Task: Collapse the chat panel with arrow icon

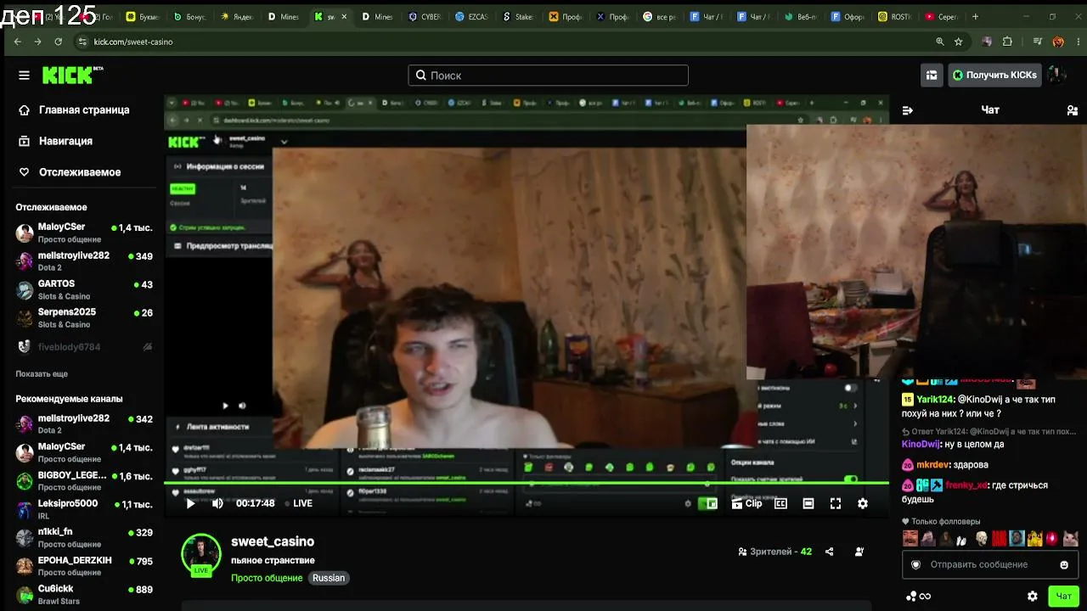Action: (907, 110)
